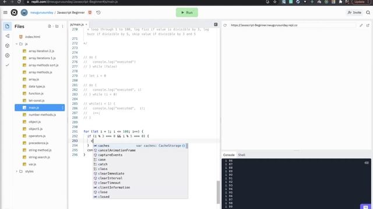Edit the webview URL with pencil icon
This screenshot has width=373, height=209.
click(361, 25)
